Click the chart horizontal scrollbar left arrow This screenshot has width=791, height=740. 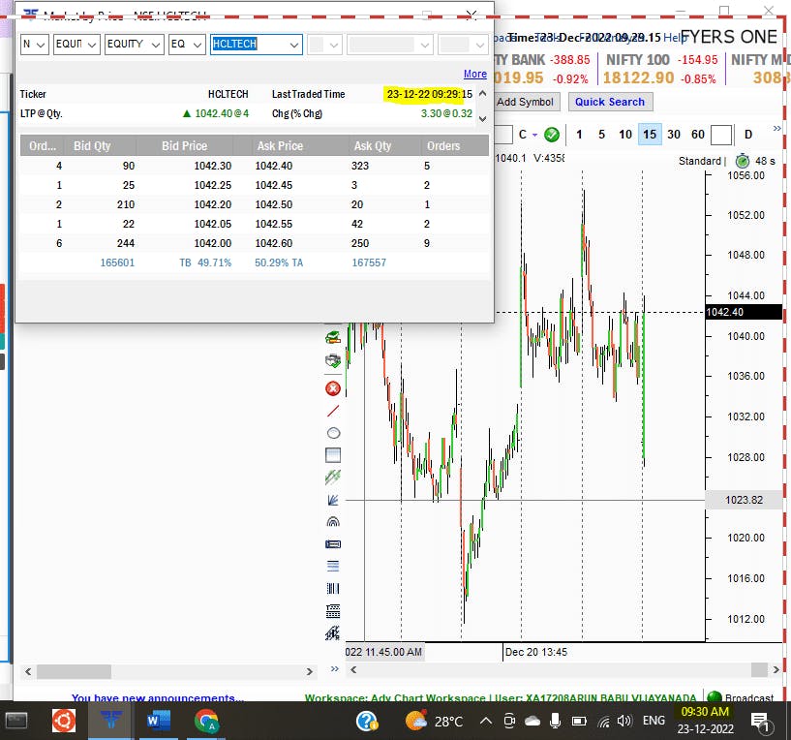(353, 670)
